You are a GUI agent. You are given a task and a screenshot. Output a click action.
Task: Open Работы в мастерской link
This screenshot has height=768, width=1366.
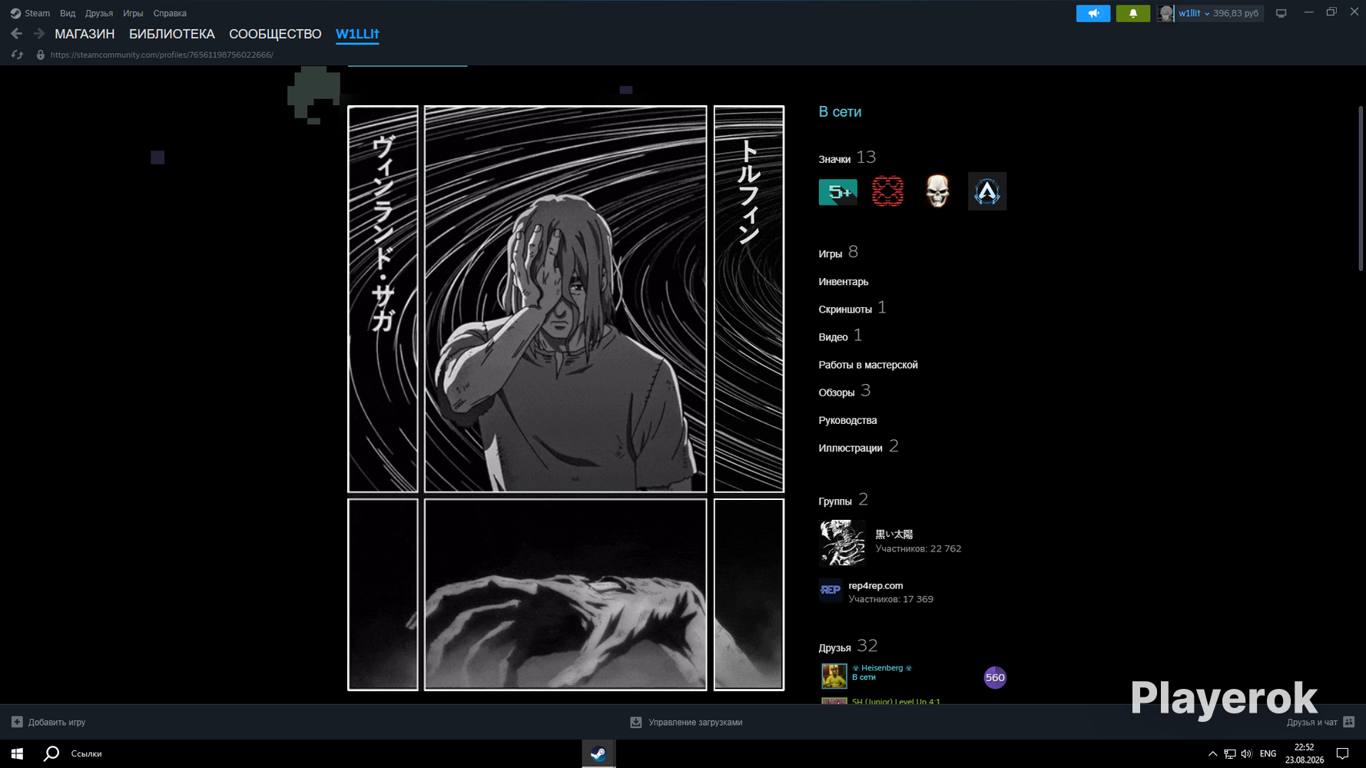(868, 365)
